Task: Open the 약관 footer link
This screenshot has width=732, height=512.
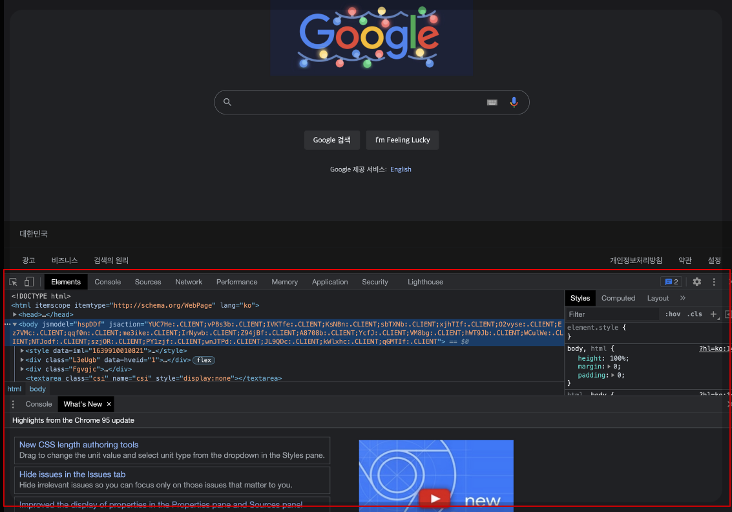Action: coord(685,261)
